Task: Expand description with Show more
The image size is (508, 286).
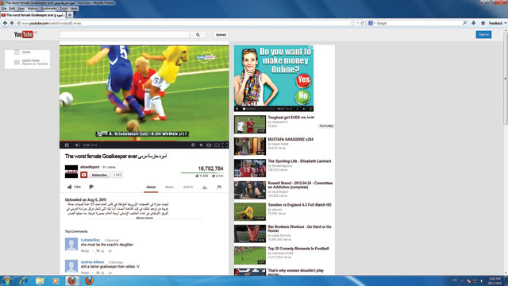Action: tap(144, 218)
